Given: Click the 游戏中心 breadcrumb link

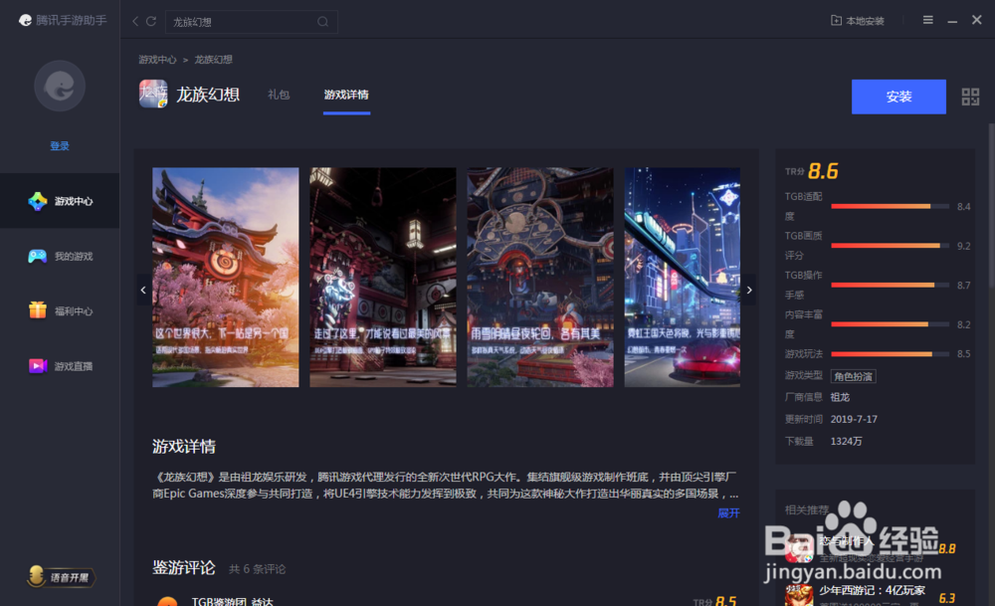Looking at the screenshot, I should click(157, 60).
